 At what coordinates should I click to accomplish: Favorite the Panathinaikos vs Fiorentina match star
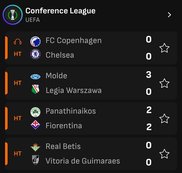click(164, 119)
